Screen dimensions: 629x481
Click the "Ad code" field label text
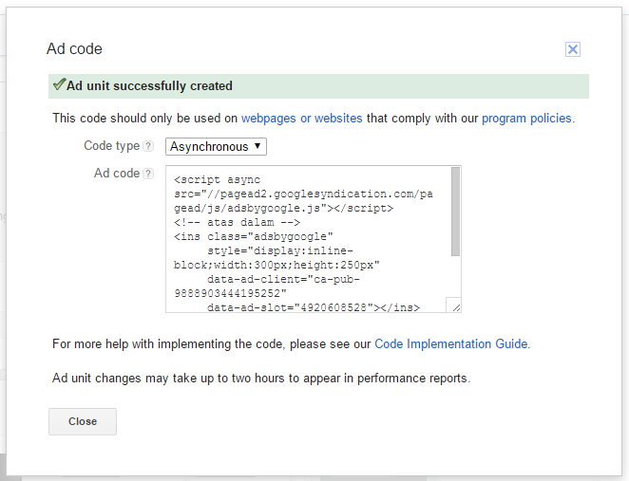(116, 174)
